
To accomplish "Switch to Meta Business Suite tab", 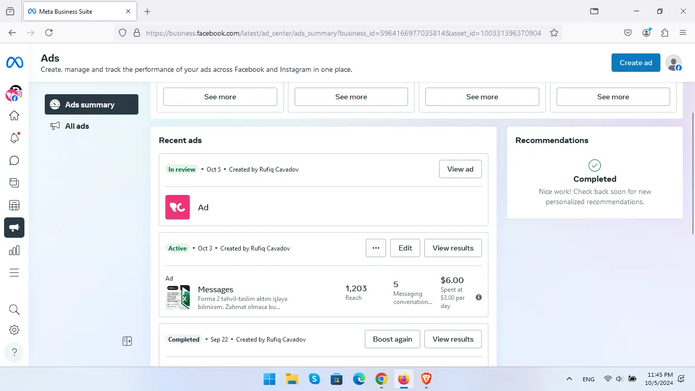I will 79,11.
